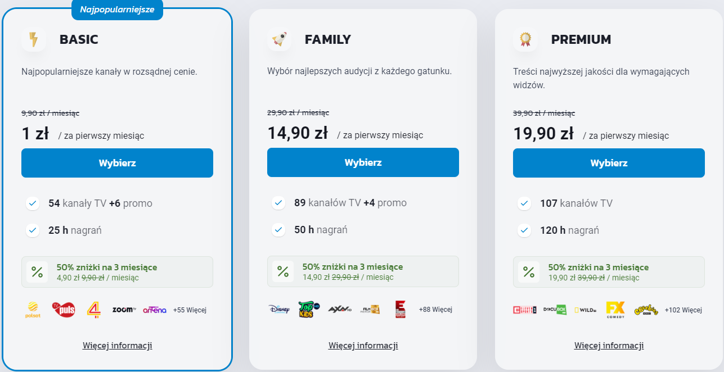Image resolution: width=724 pixels, height=372 pixels.
Task: Expand the +55 Więcej channel list
Action: (190, 310)
